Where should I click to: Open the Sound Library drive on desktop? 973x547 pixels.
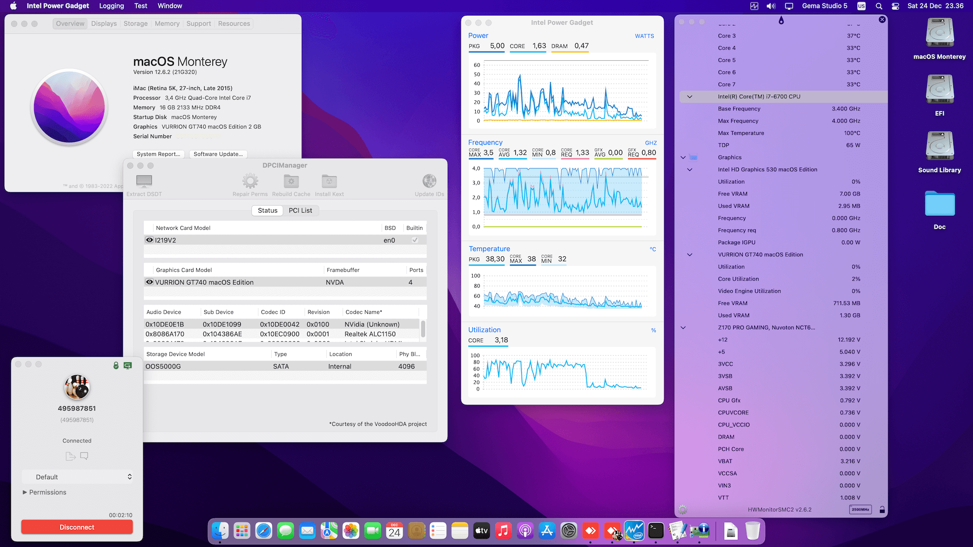(x=940, y=146)
